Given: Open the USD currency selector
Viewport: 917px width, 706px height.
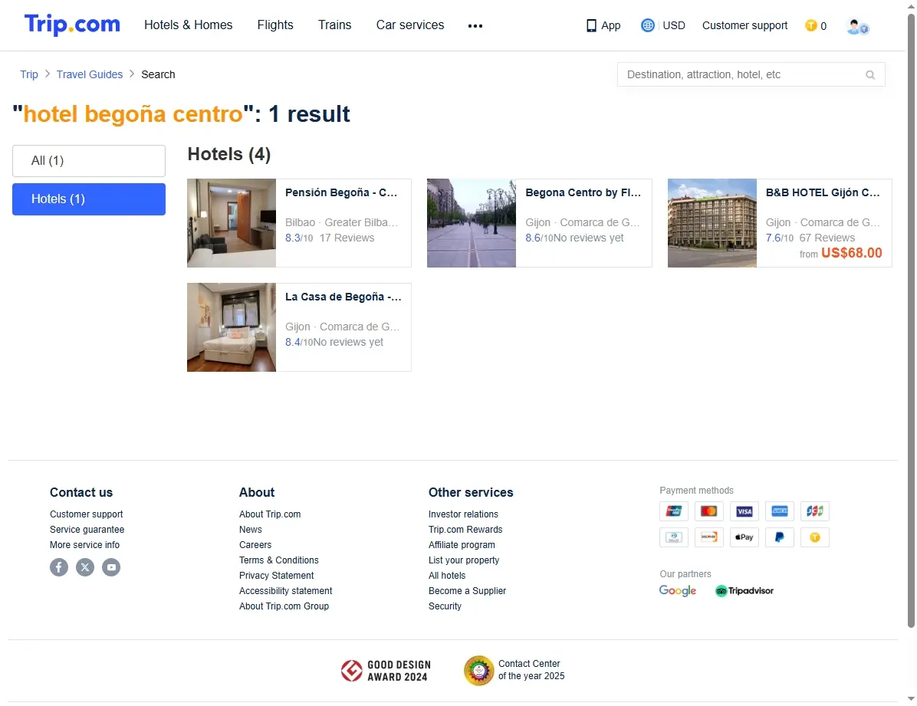Looking at the screenshot, I should [x=674, y=25].
